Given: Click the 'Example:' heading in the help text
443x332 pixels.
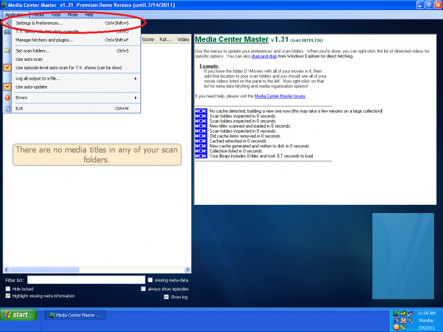Looking at the screenshot, I should pos(209,66).
